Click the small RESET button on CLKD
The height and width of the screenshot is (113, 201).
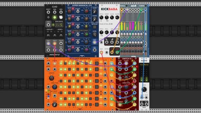[x=48, y=17]
